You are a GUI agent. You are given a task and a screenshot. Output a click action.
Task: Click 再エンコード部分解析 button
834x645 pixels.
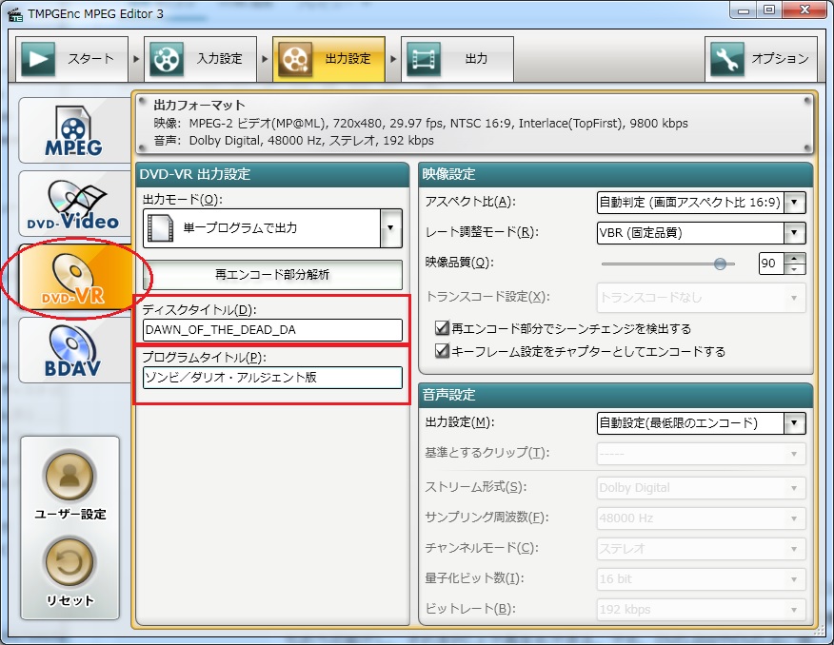[272, 275]
